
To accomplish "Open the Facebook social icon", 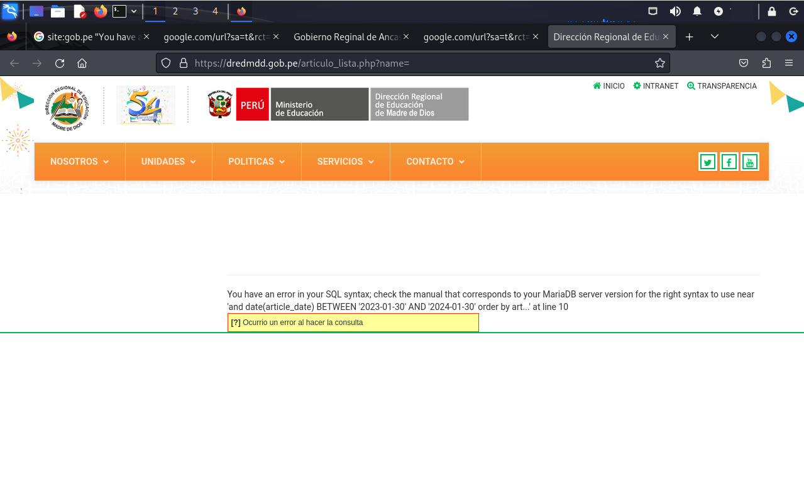I will point(729,162).
